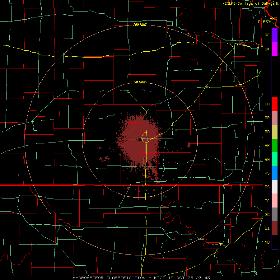The width and height of the screenshot is (280, 280).
Task: Click the GC gray legend swatch
Action: pyautogui.click(x=275, y=214)
